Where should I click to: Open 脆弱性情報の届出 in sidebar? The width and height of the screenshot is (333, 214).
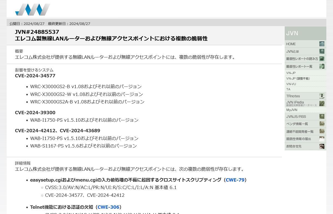[x=305, y=139]
